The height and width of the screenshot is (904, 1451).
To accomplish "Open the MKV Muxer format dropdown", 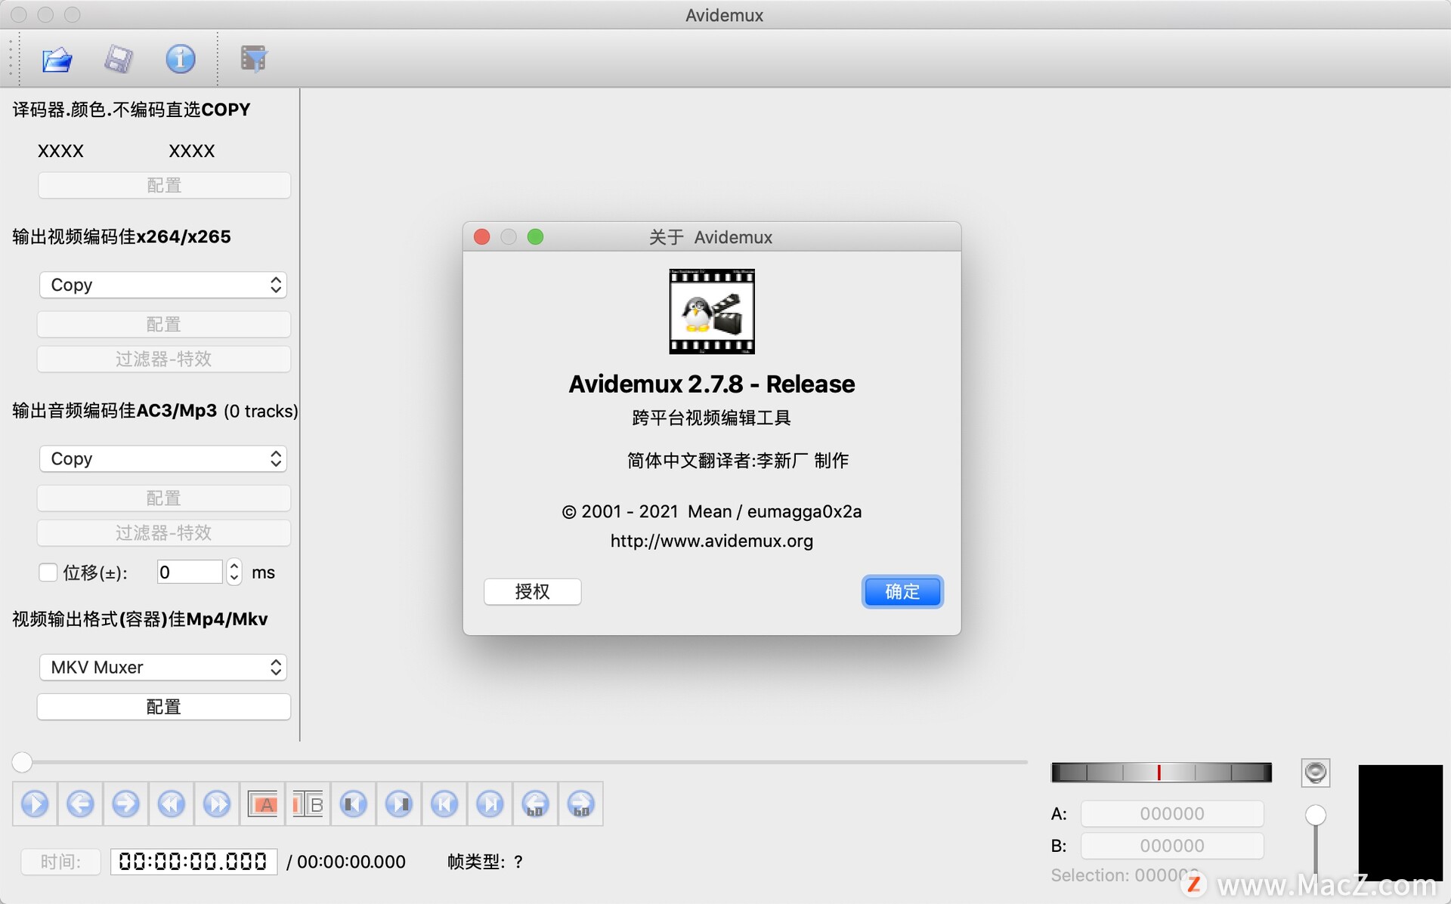I will (x=163, y=667).
